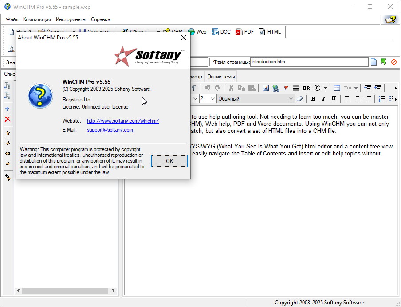Click the green arrow icon beside the page file
Viewport: 401px width, 307px height.
click(x=383, y=62)
